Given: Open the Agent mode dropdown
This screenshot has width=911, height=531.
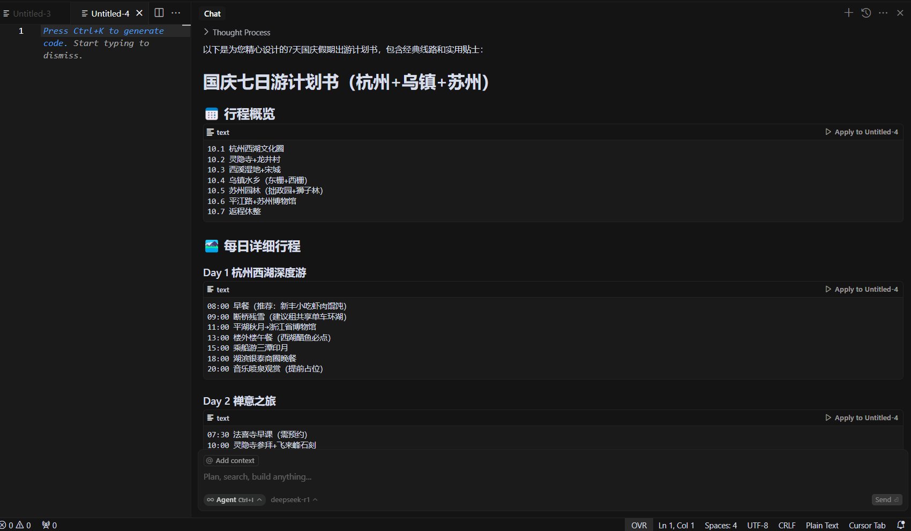Looking at the screenshot, I should (x=234, y=499).
